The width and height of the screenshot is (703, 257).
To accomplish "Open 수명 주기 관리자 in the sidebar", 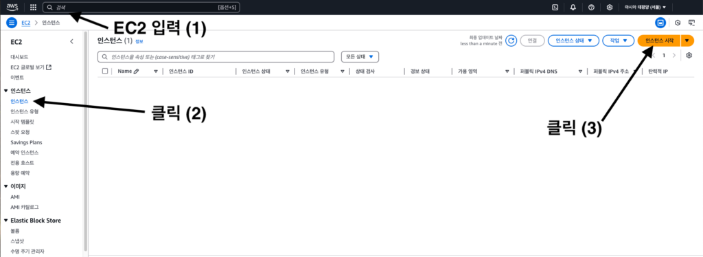I will click(27, 252).
